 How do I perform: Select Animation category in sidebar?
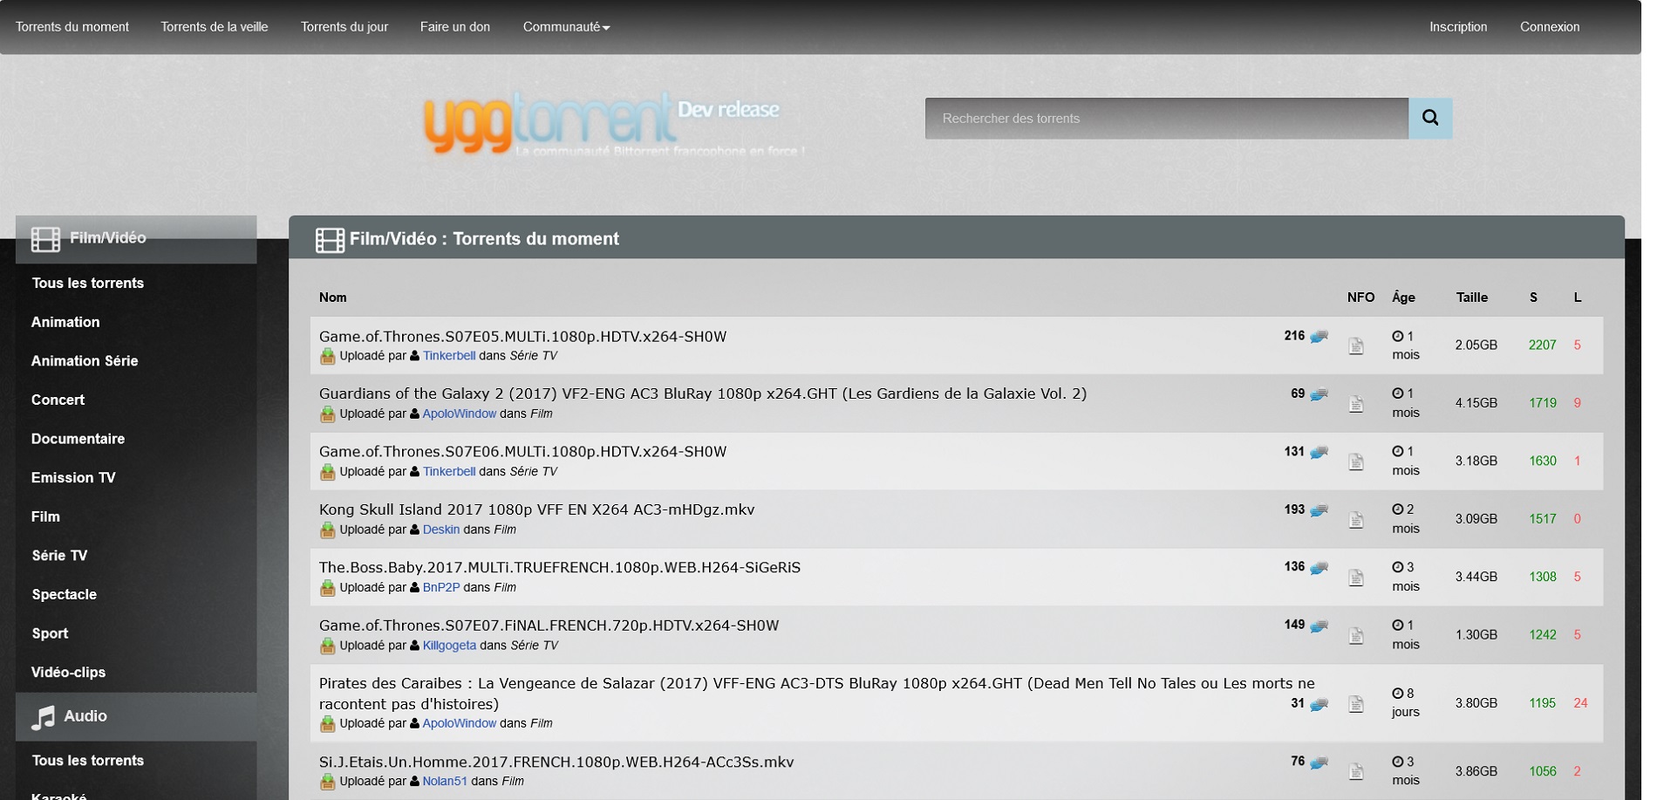pos(65,322)
